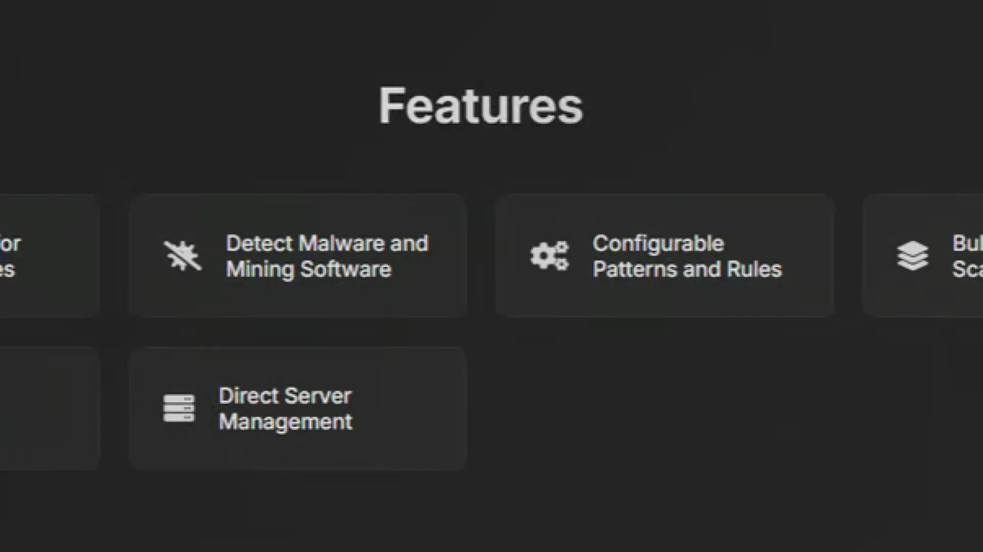Click the "Mining Software" text line
The width and height of the screenshot is (983, 552).
pos(308,269)
